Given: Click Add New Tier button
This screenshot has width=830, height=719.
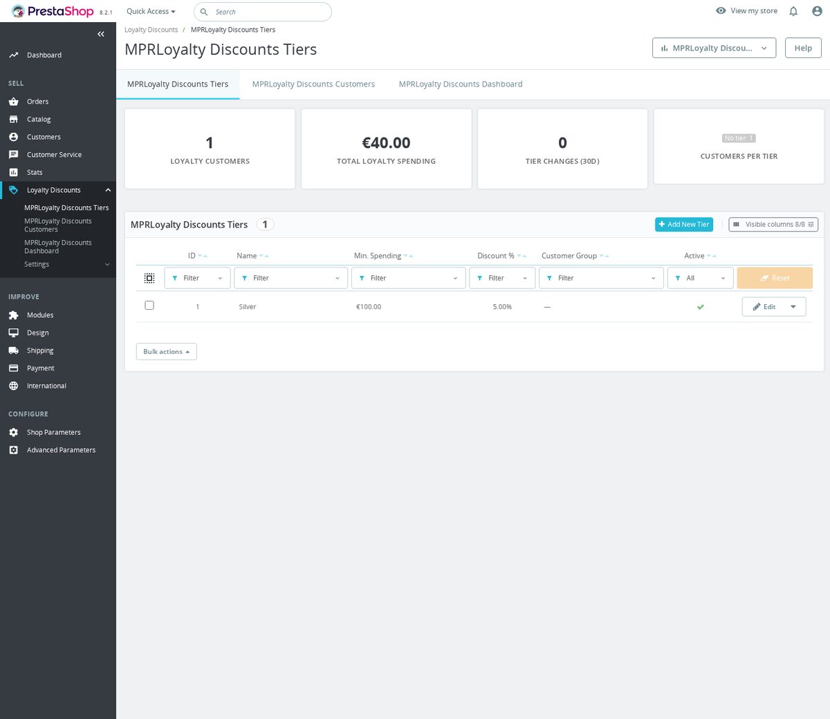Looking at the screenshot, I should [x=684, y=225].
